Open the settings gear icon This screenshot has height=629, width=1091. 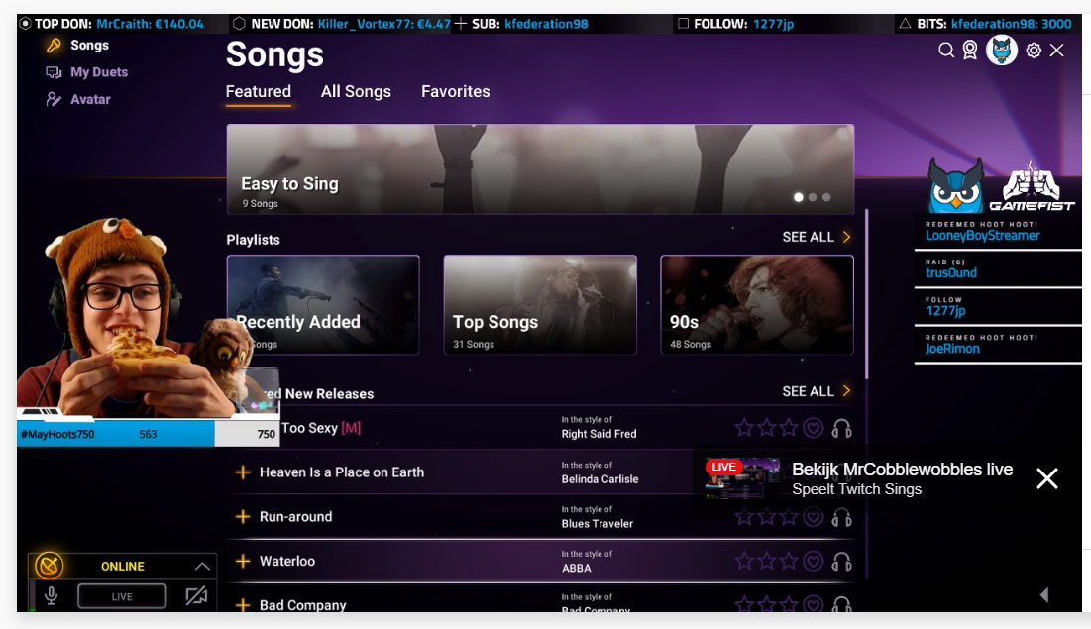pos(1034,51)
